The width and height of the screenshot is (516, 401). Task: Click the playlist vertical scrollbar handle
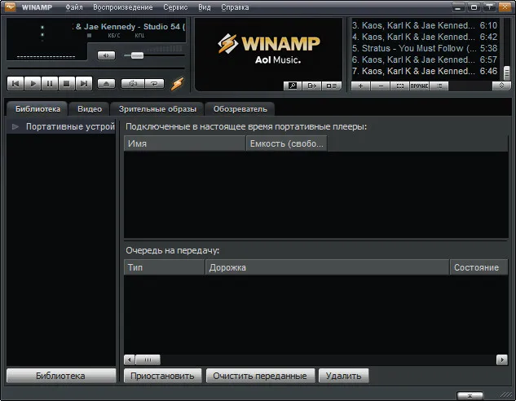(507, 73)
